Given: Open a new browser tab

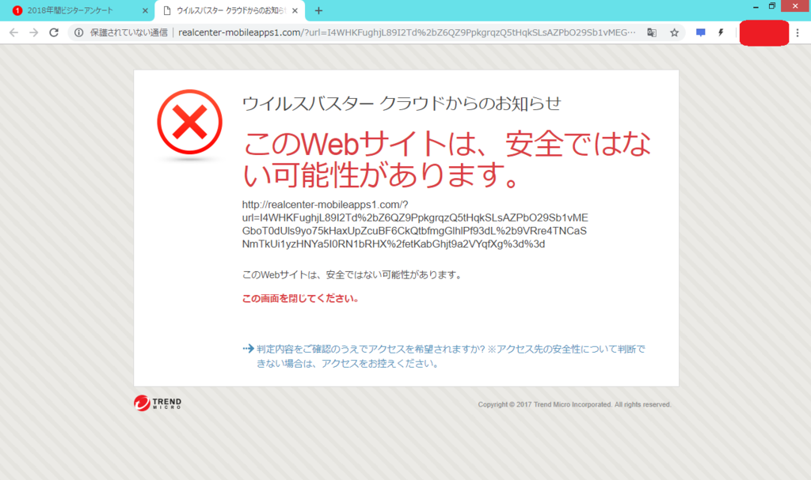Looking at the screenshot, I should click(x=318, y=10).
